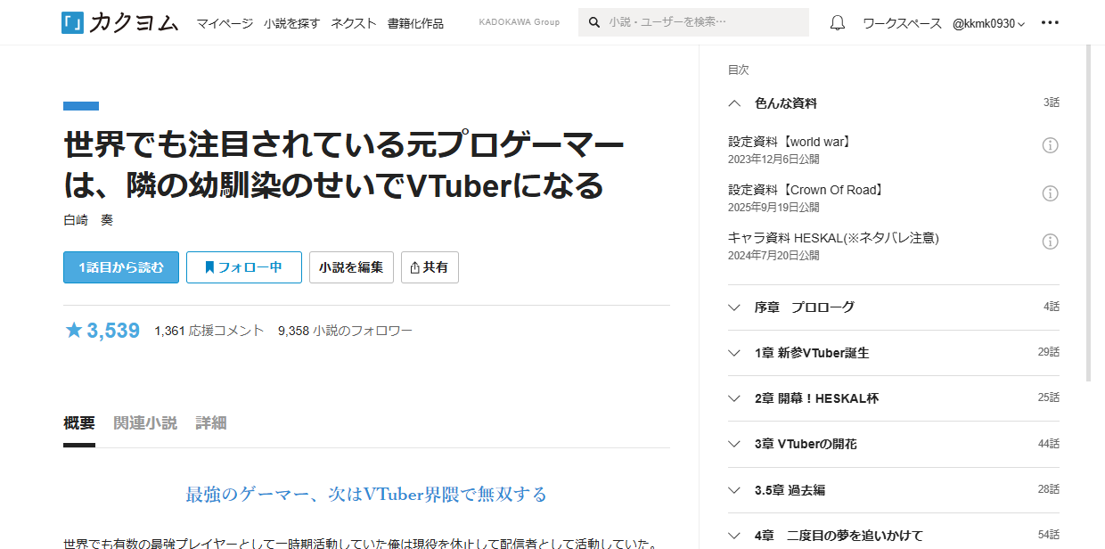Switch to the 関連小説 tab

coord(145,423)
